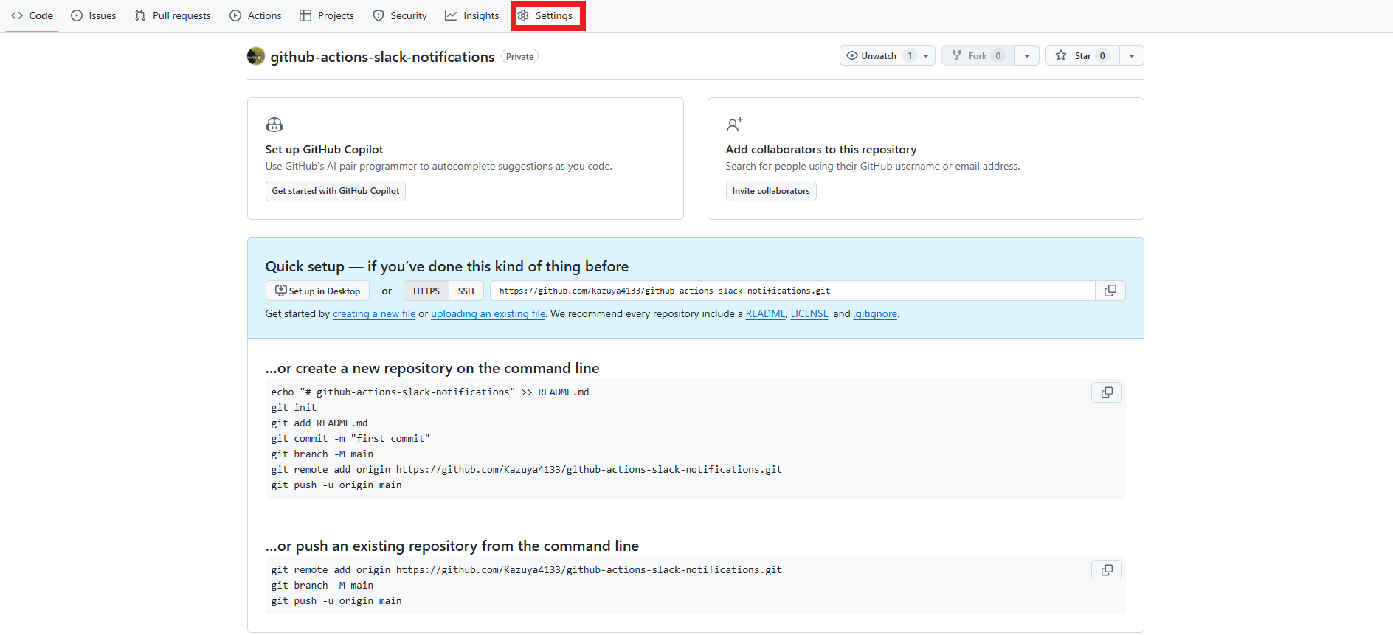Click the Private visibility badge
1393x635 pixels.
coord(520,57)
